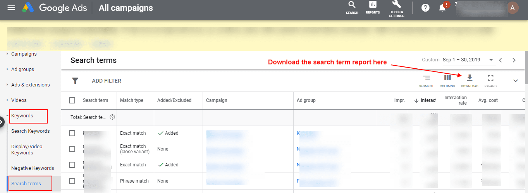
Task: Open the account avatar A
Action: coord(513,8)
